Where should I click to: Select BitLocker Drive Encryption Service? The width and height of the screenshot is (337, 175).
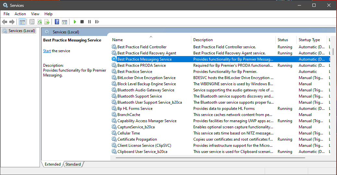[x=221, y=78]
